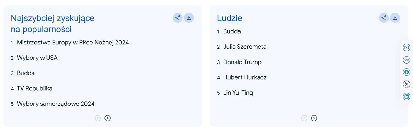Download the Ludzie list
413x134 pixels.
pyautogui.click(x=395, y=18)
